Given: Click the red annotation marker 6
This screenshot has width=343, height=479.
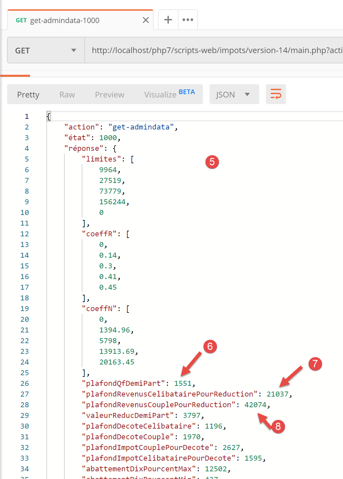Looking at the screenshot, I should click(x=210, y=346).
